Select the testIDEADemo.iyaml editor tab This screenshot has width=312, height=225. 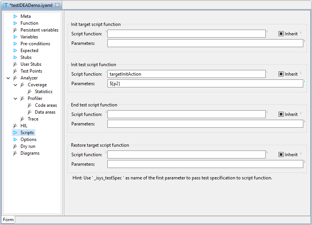31,5
